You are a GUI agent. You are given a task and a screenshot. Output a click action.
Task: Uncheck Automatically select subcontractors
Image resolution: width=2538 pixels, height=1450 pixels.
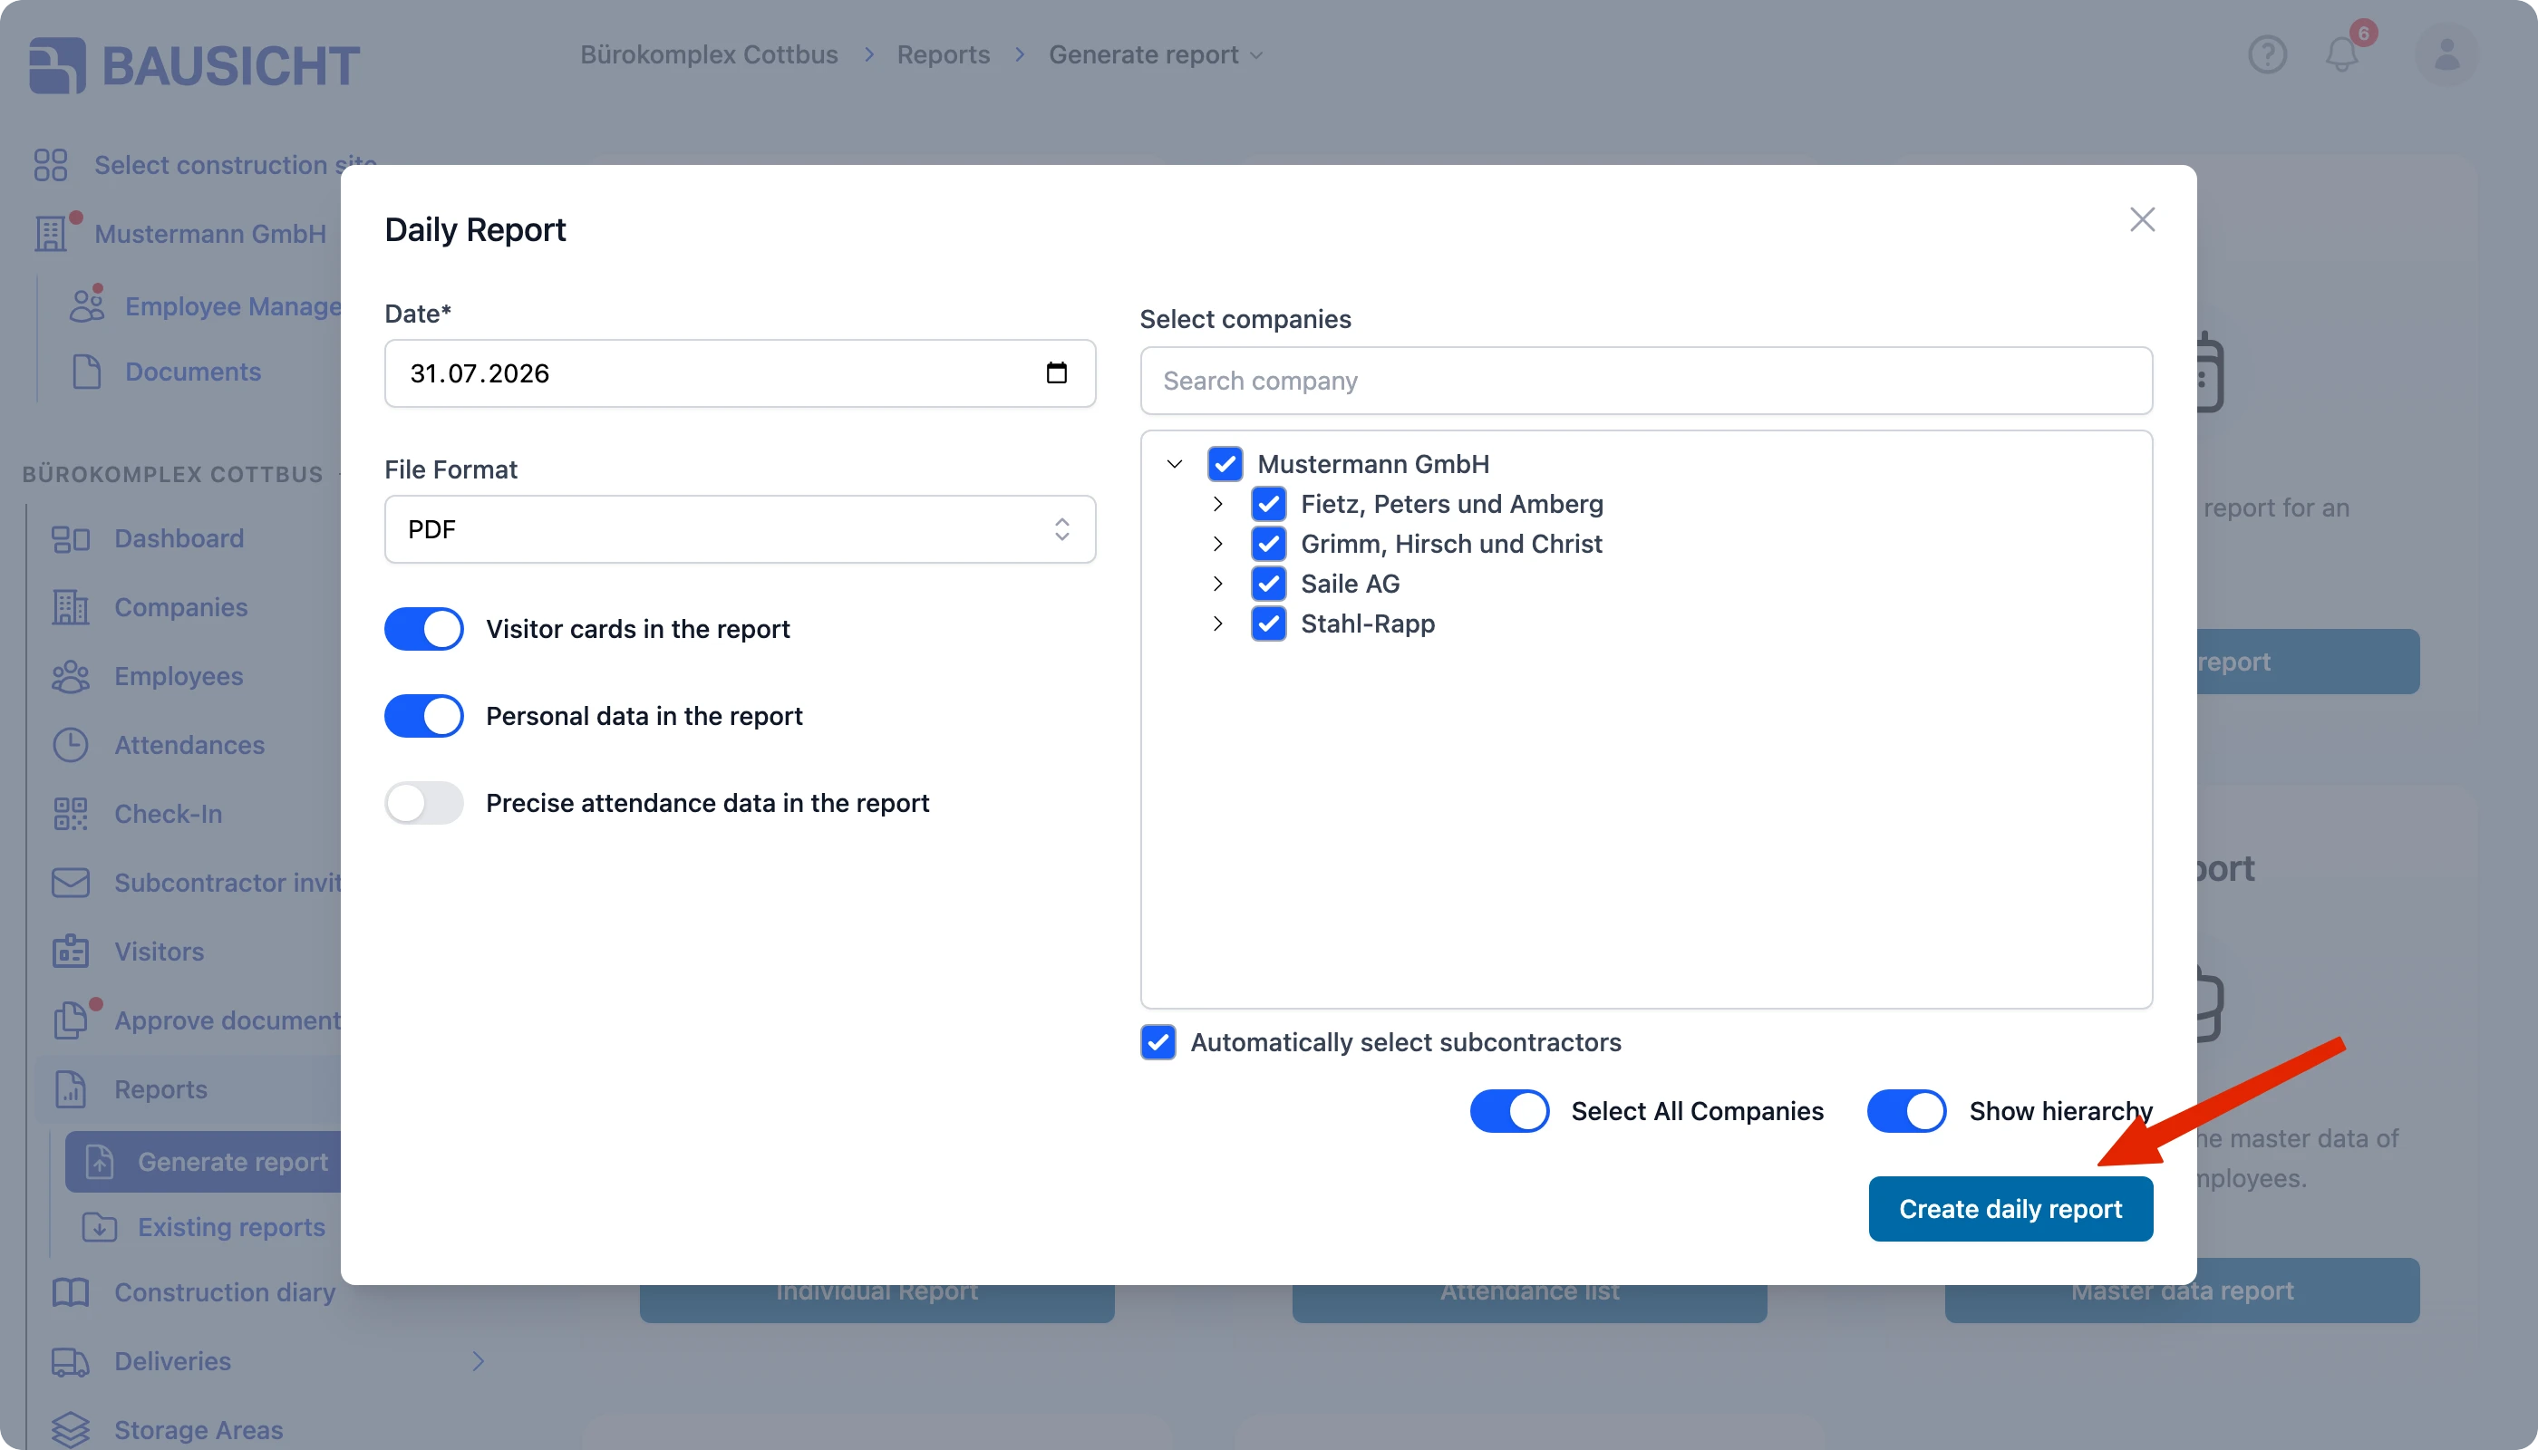(x=1158, y=1043)
